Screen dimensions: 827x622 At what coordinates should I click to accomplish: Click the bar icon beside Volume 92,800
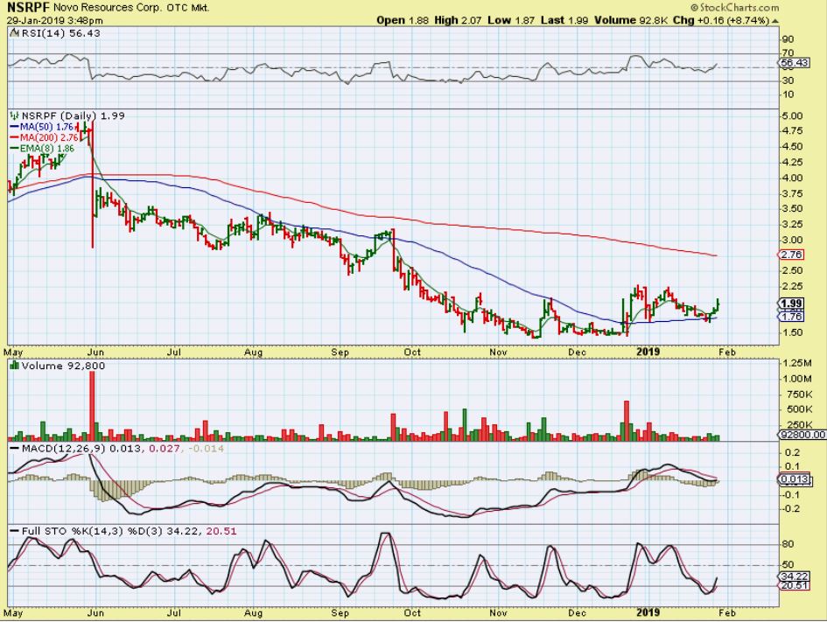15,366
